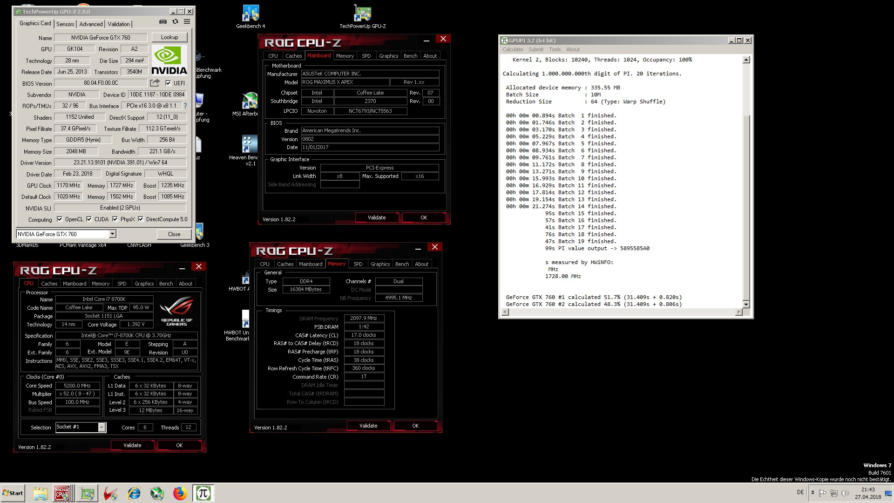This screenshot has height=503, width=894.
Task: Open the SPD tab in Mainboard CPU-Z window
Action: 366,56
